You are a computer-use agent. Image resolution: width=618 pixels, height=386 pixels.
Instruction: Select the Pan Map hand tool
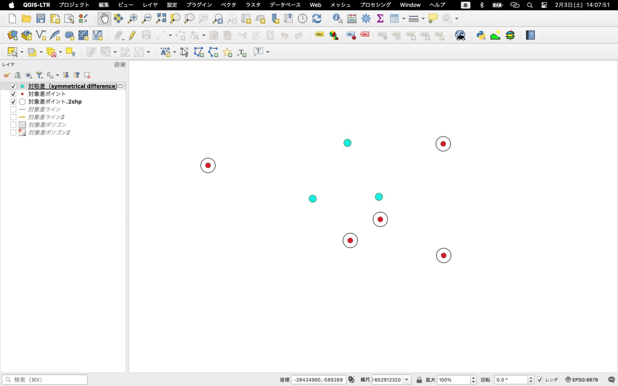[104, 19]
